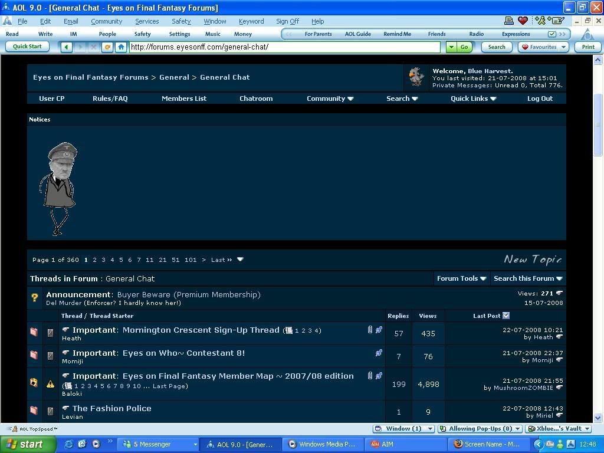Viewport: 604px width, 453px height.
Task: Click the page icon of The Fashion Police thread
Action: 51,411
